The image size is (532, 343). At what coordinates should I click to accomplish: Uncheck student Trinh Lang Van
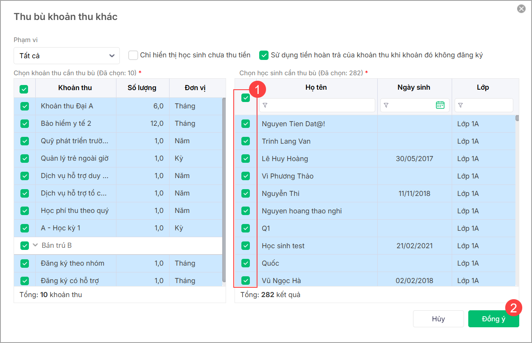pos(246,142)
